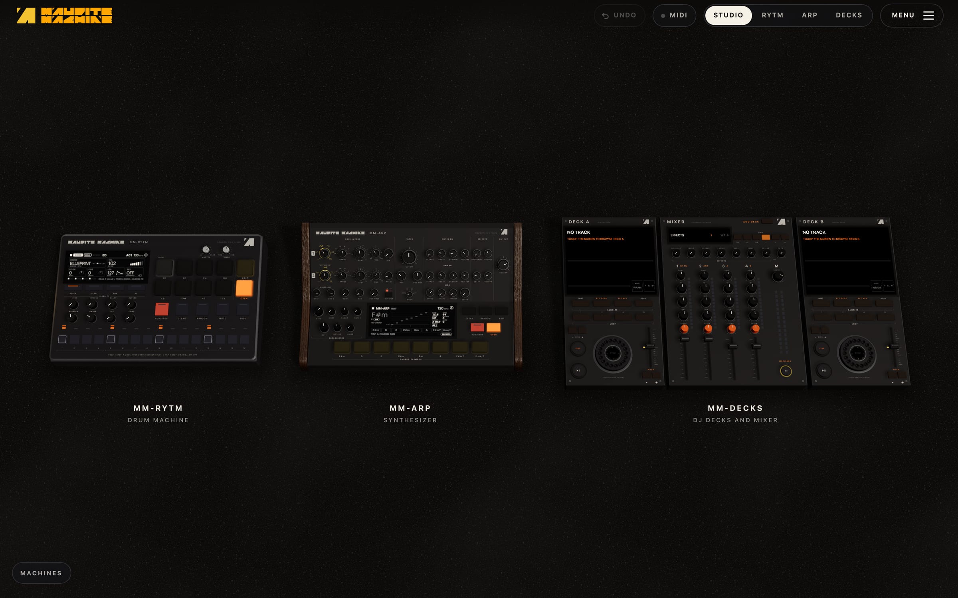Toggle sequencer step 9 on MM-RYTM
The height and width of the screenshot is (598, 958).
pyautogui.click(x=159, y=339)
